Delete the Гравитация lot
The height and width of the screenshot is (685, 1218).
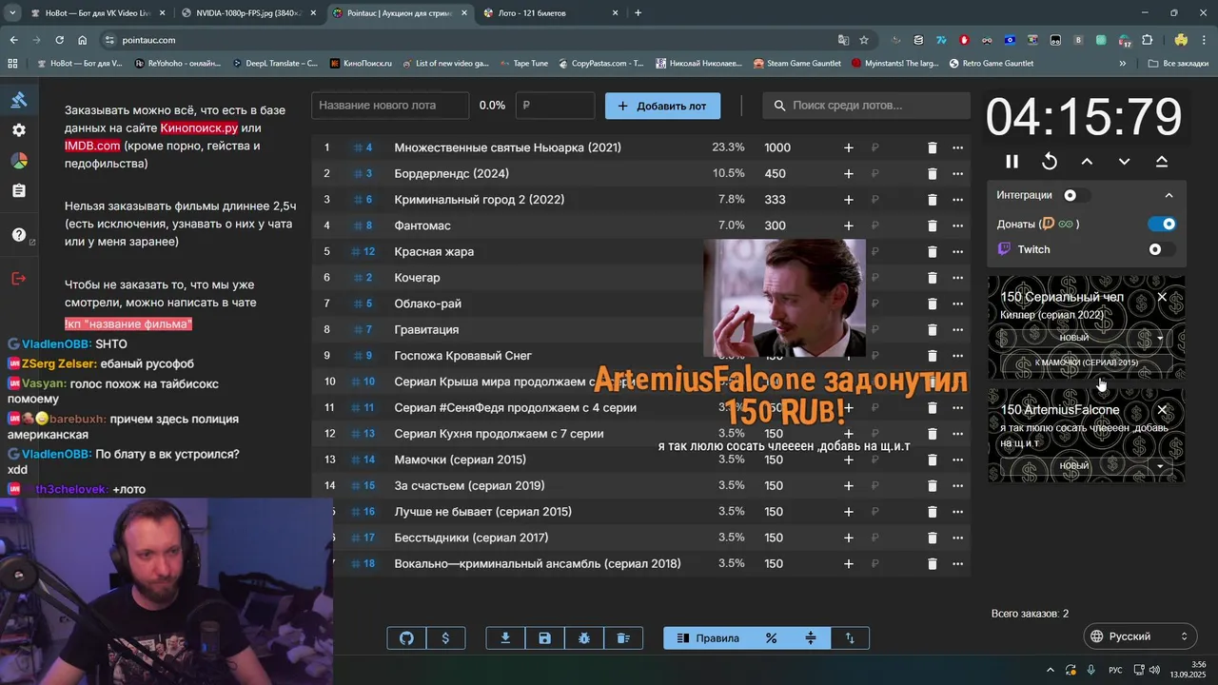coord(933,329)
